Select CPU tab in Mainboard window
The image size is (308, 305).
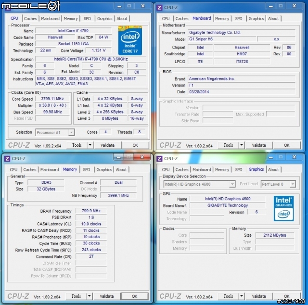pos(166,19)
